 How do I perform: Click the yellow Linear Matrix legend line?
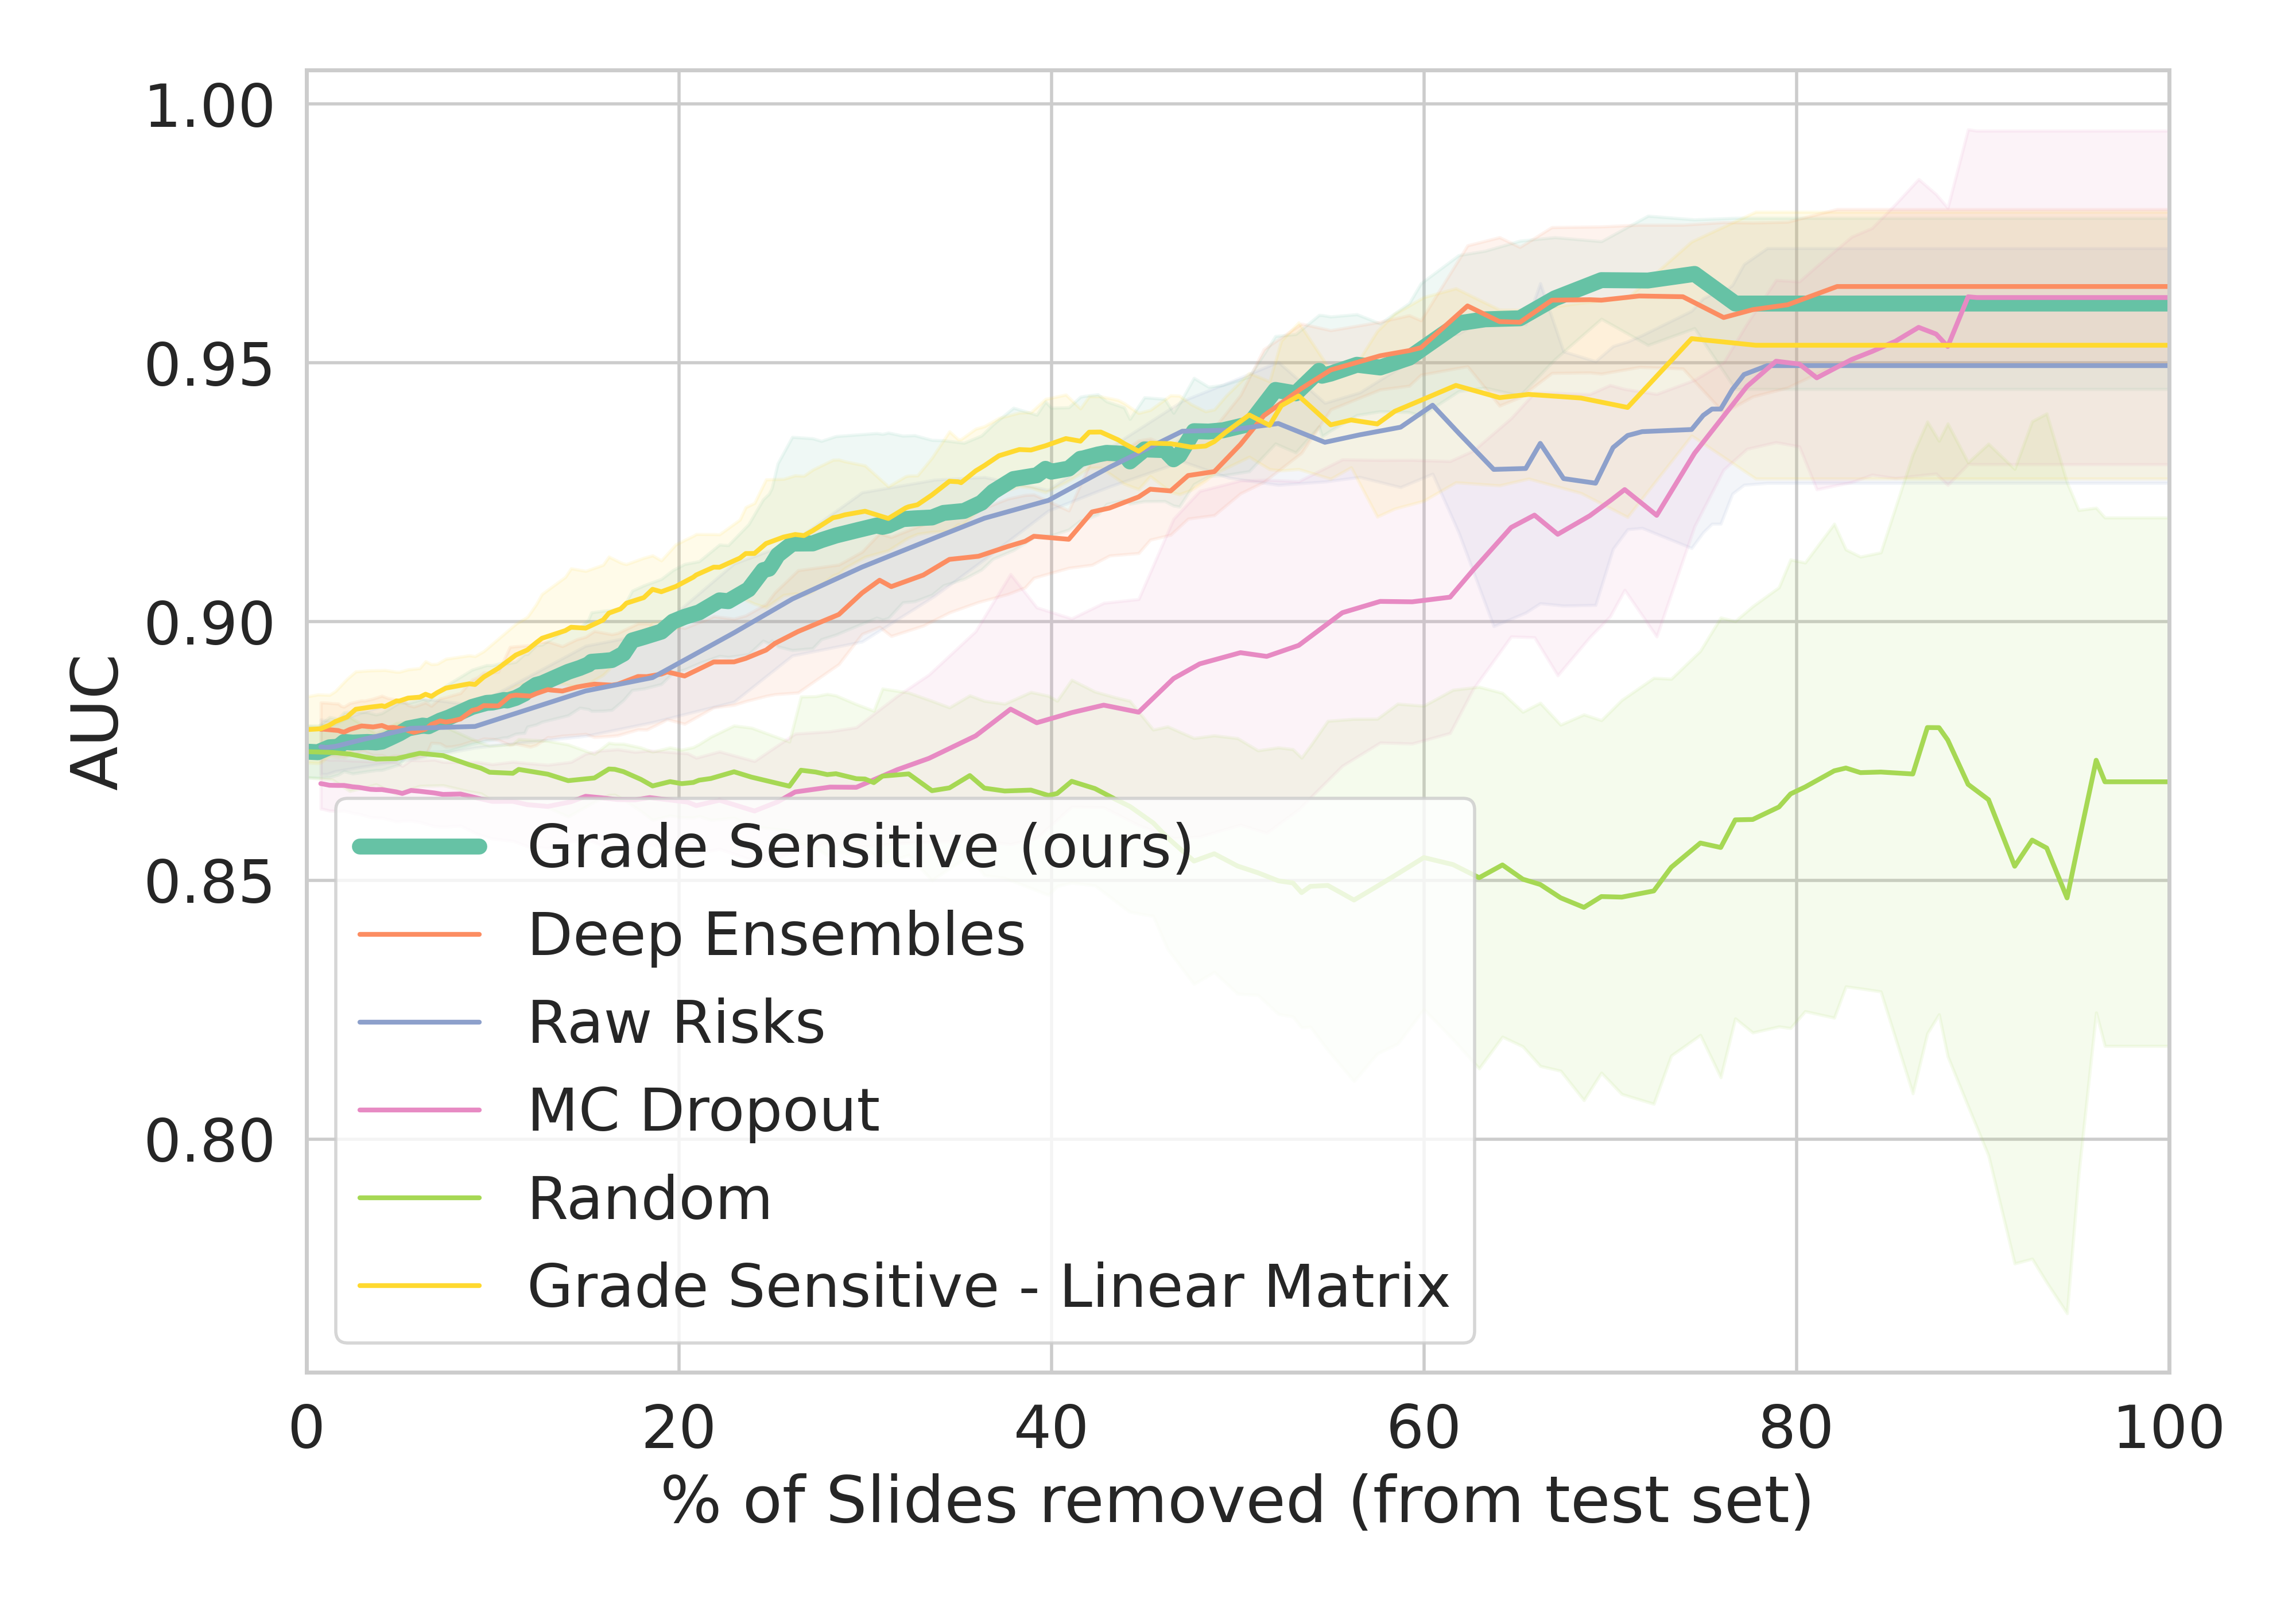420,1286
